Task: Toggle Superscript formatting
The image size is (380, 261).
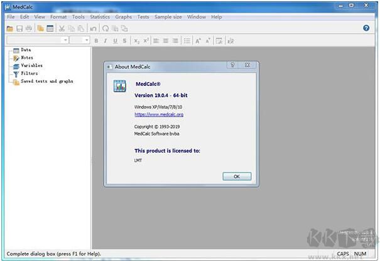Action: tap(146, 41)
